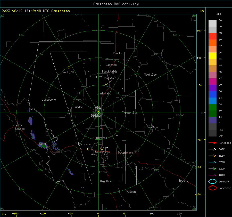Click the yellow diamond marker above Calgary label
Viewport: 232px width, 217px height.
tap(102, 149)
